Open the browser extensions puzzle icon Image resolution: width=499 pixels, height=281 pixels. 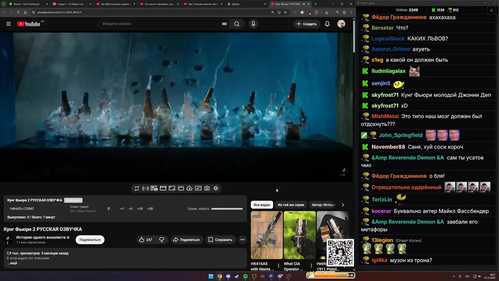(316, 12)
